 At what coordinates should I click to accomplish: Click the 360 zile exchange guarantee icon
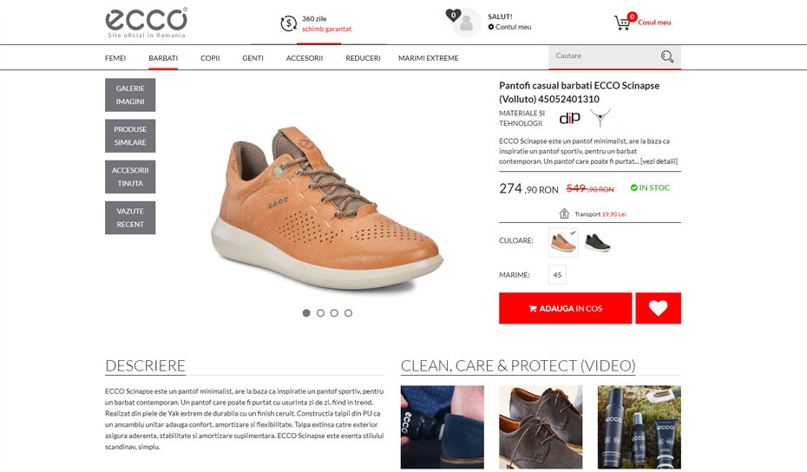[x=288, y=23]
